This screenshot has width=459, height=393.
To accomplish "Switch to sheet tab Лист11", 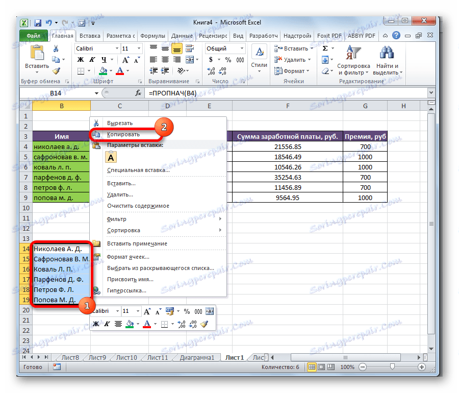I will pyautogui.click(x=157, y=358).
